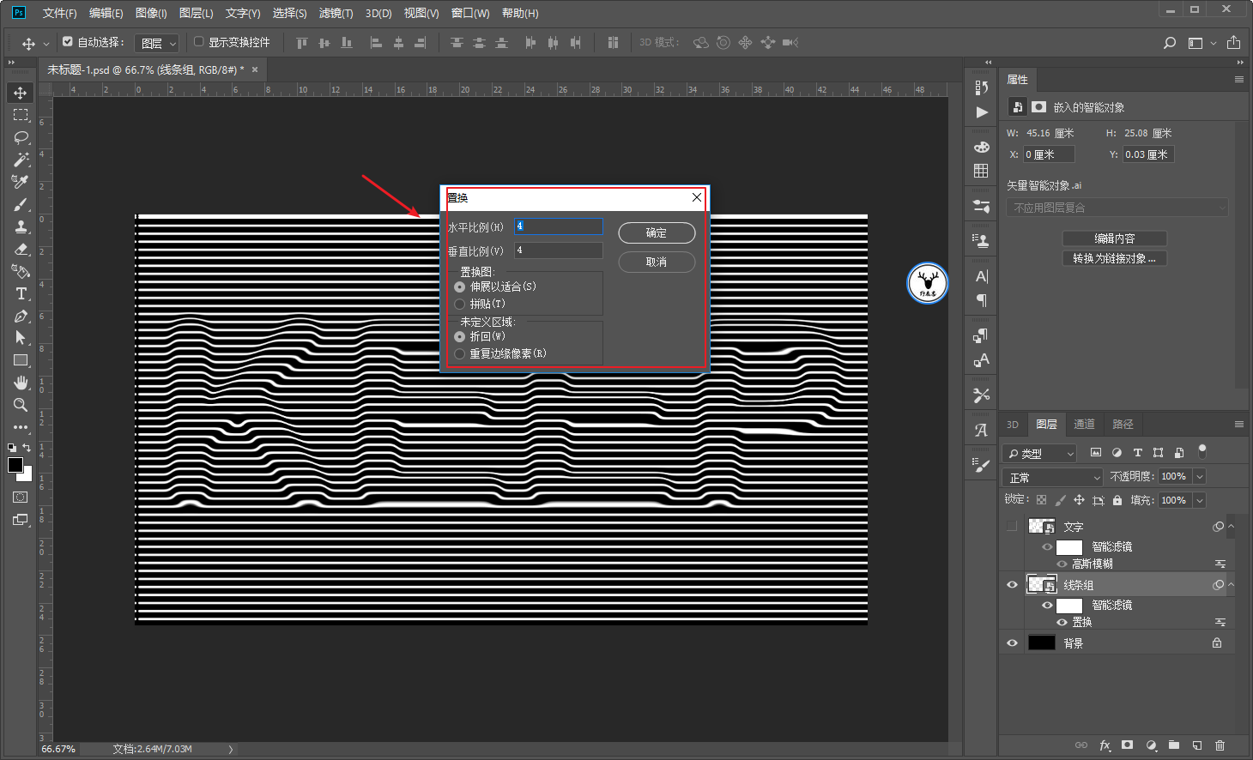Open the Actions play panel icon
The height and width of the screenshot is (760, 1253).
(982, 112)
